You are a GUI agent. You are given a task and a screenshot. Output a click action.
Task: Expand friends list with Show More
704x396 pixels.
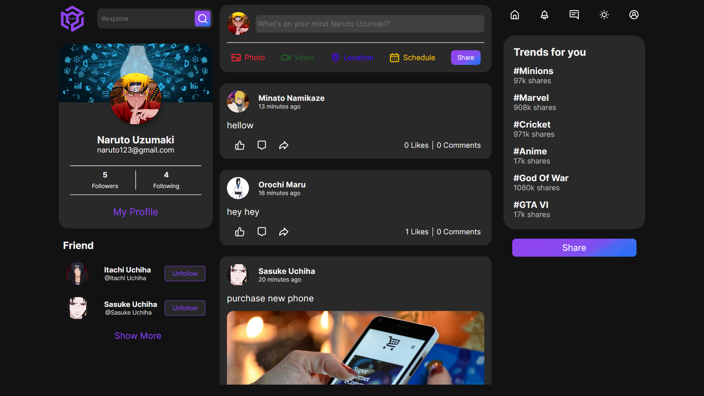coord(138,336)
